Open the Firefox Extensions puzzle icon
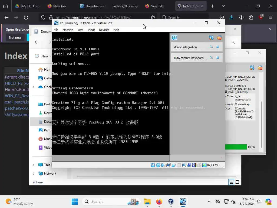This screenshot has height=208, width=277. pos(251,17)
